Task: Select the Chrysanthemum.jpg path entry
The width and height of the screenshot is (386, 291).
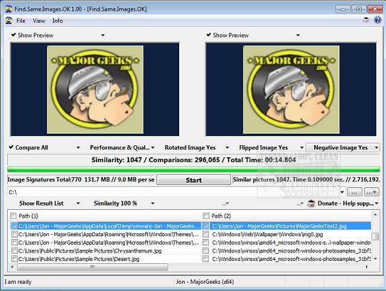Action: click(x=90, y=251)
